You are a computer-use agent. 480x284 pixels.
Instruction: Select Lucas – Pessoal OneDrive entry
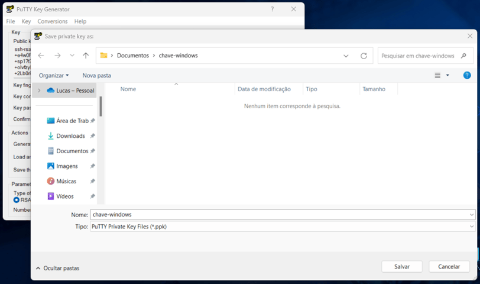click(70, 91)
